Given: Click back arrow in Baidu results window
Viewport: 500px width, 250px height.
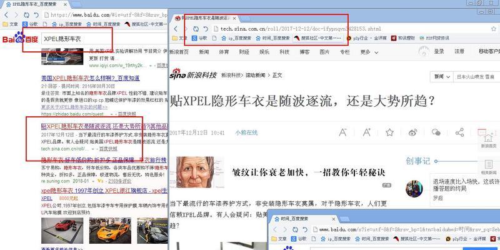Looking at the screenshot, I should [x=6, y=15].
